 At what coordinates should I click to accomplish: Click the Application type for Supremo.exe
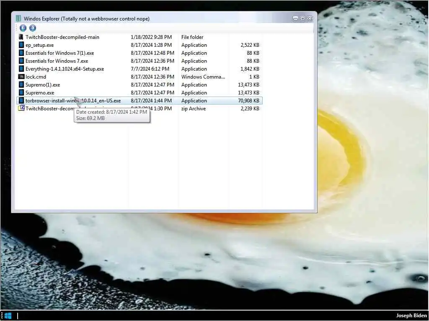point(194,92)
